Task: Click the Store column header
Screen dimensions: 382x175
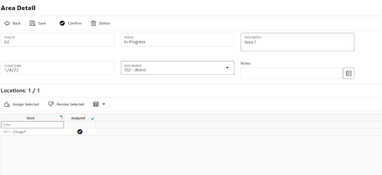Action: click(31, 118)
